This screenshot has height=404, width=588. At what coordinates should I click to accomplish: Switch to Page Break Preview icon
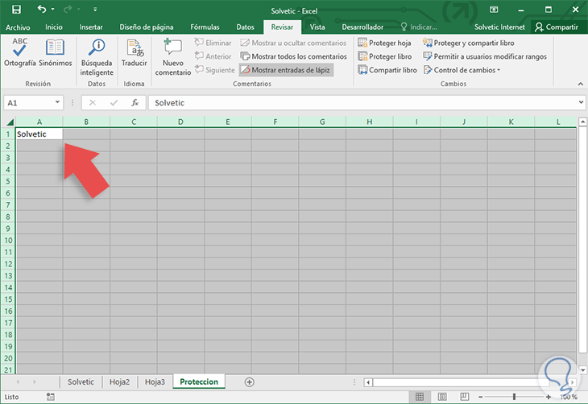464,397
